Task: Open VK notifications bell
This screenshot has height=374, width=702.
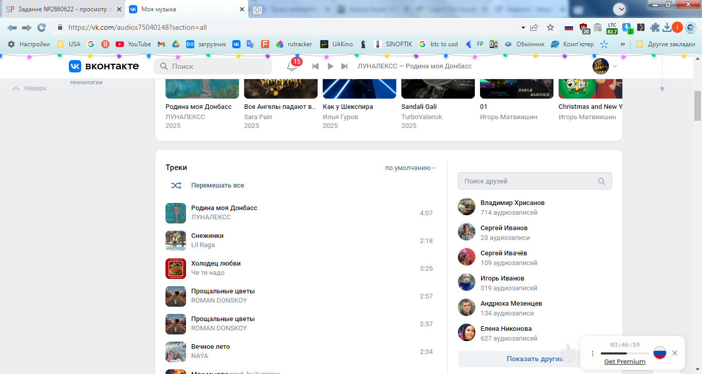Action: click(x=292, y=66)
